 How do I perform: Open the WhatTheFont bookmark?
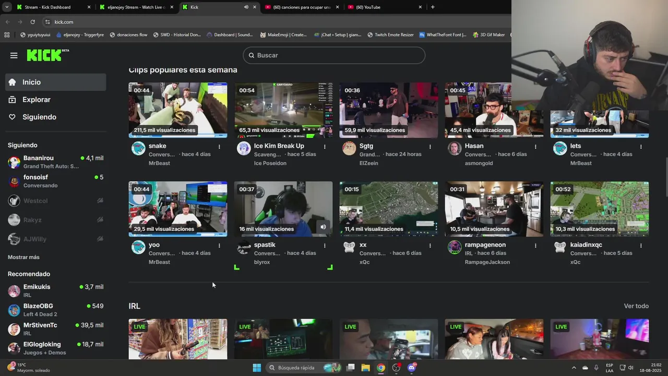(x=443, y=35)
